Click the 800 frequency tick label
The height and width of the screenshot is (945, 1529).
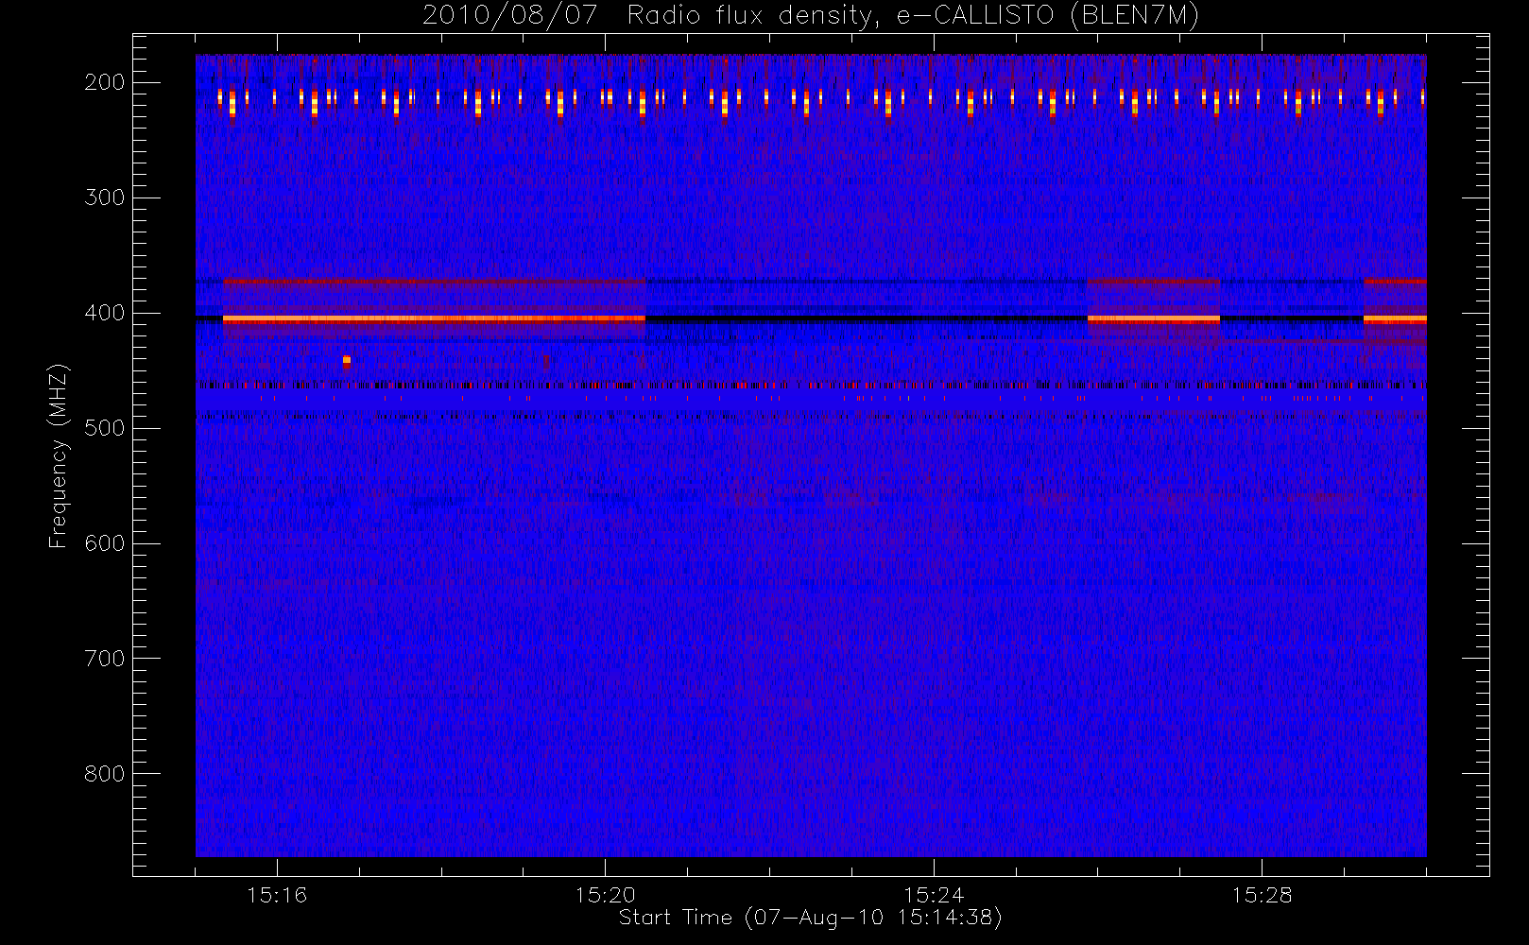click(x=105, y=774)
